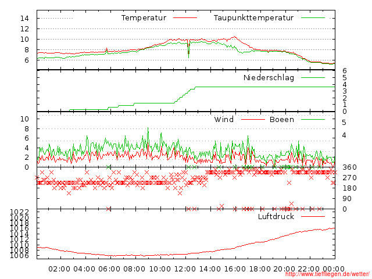Click the 00:00 time axis label
Viewport: 372px width, 279px height.
pyautogui.click(x=334, y=269)
